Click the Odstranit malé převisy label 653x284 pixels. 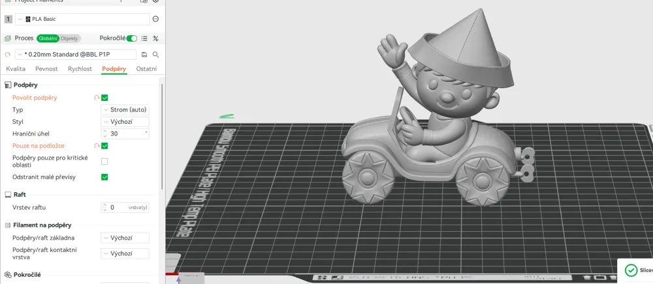tap(44, 177)
